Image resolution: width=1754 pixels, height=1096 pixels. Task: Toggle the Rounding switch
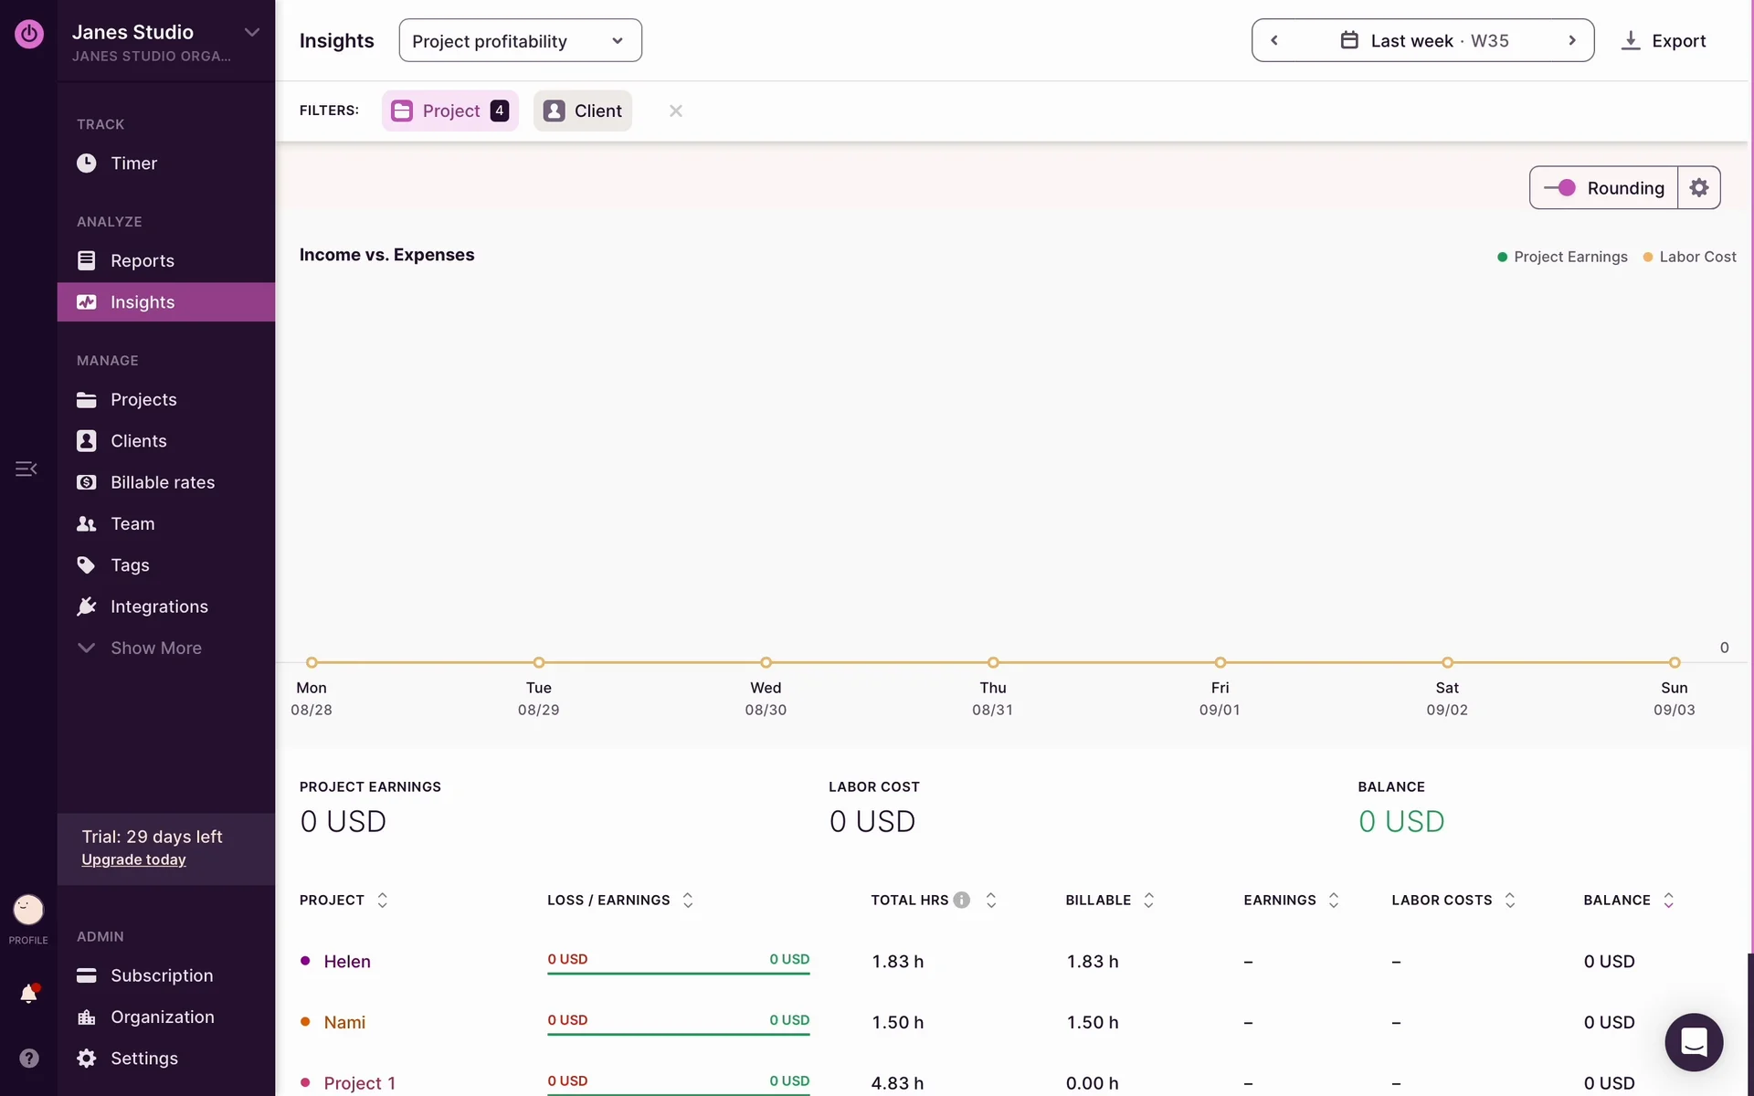coord(1560,188)
